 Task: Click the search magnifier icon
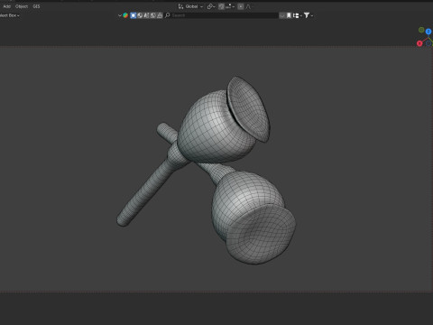pyautogui.click(x=168, y=15)
